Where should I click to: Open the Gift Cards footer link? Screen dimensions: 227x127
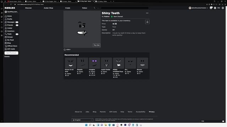pyautogui.click(x=113, y=112)
